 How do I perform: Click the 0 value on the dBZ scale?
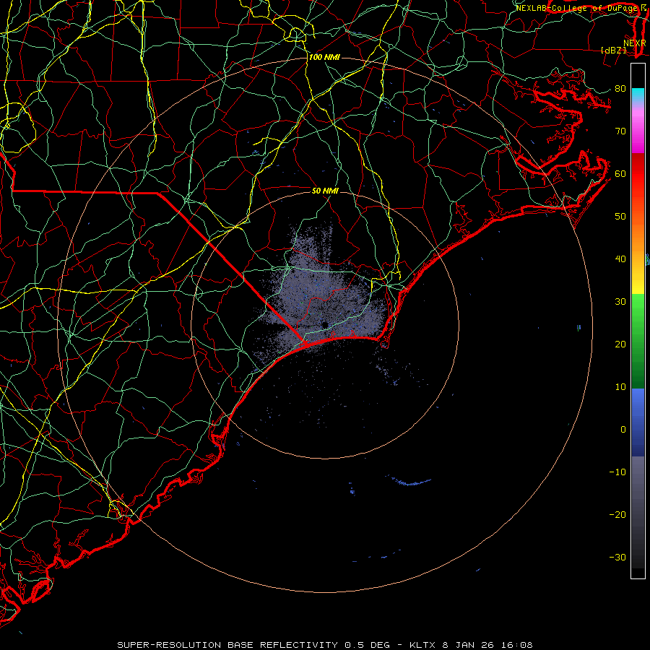click(623, 430)
